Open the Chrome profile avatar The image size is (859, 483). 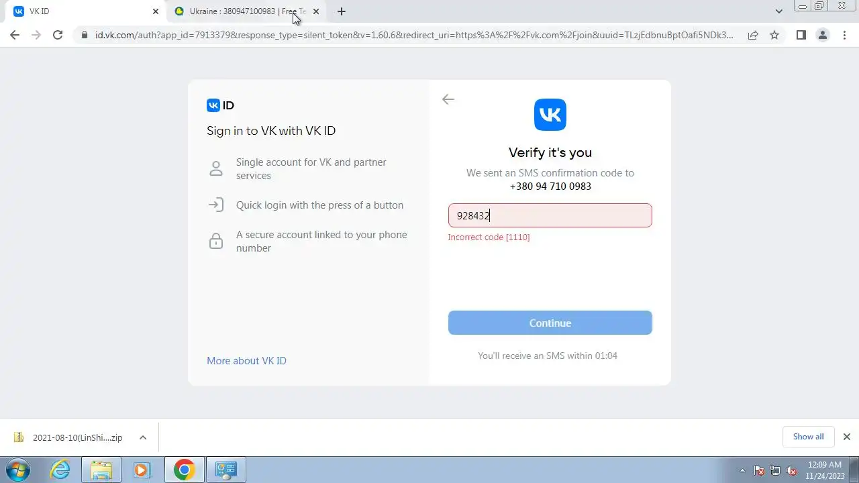pos(823,35)
